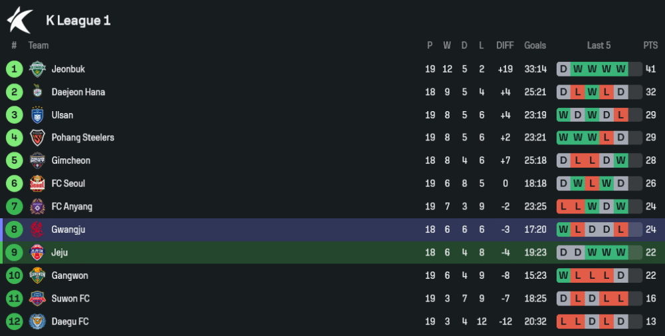This screenshot has height=336, width=665.
Task: Click the Pohang Steelers team crest
Action: (37, 138)
